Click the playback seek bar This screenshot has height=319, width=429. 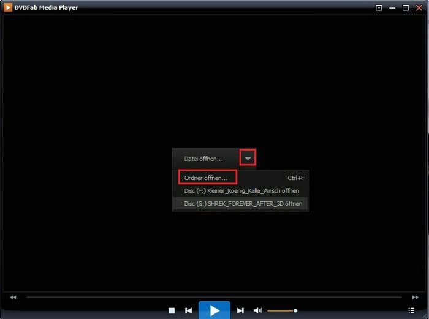coord(214,297)
